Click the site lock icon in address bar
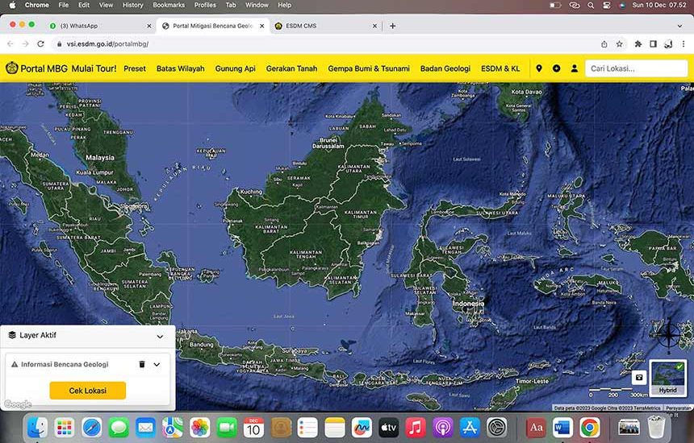The image size is (694, 443). click(59, 43)
